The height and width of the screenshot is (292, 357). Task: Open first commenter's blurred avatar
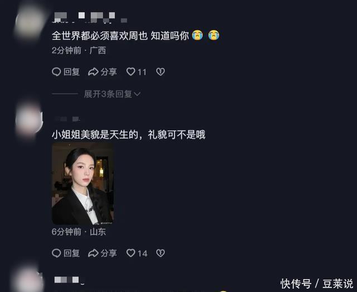pyautogui.click(x=30, y=22)
